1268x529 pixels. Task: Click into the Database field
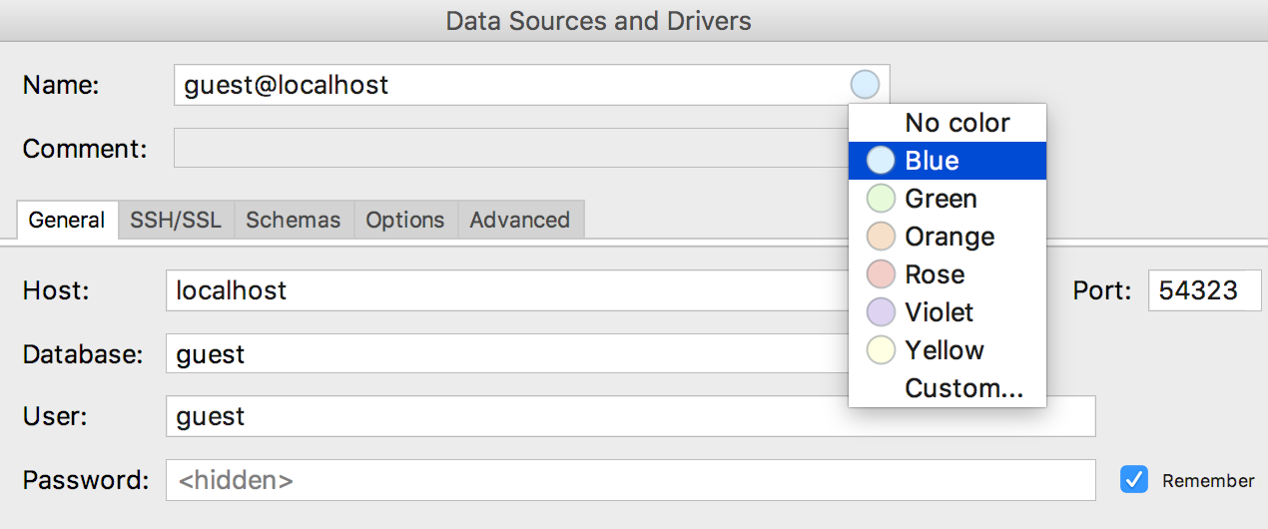(x=499, y=353)
